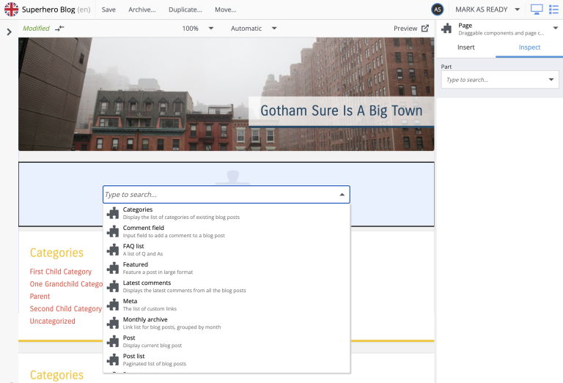
Task: Open the Automatic emulator size dropdown
Action: pos(254,29)
